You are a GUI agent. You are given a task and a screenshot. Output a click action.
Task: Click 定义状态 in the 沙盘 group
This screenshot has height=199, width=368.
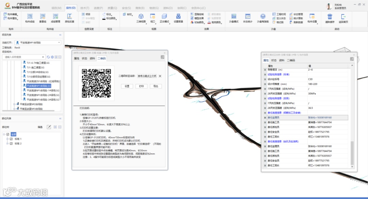click(279, 18)
